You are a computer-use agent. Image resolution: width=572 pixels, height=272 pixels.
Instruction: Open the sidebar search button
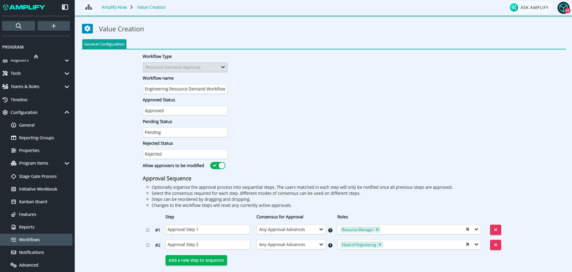click(18, 26)
